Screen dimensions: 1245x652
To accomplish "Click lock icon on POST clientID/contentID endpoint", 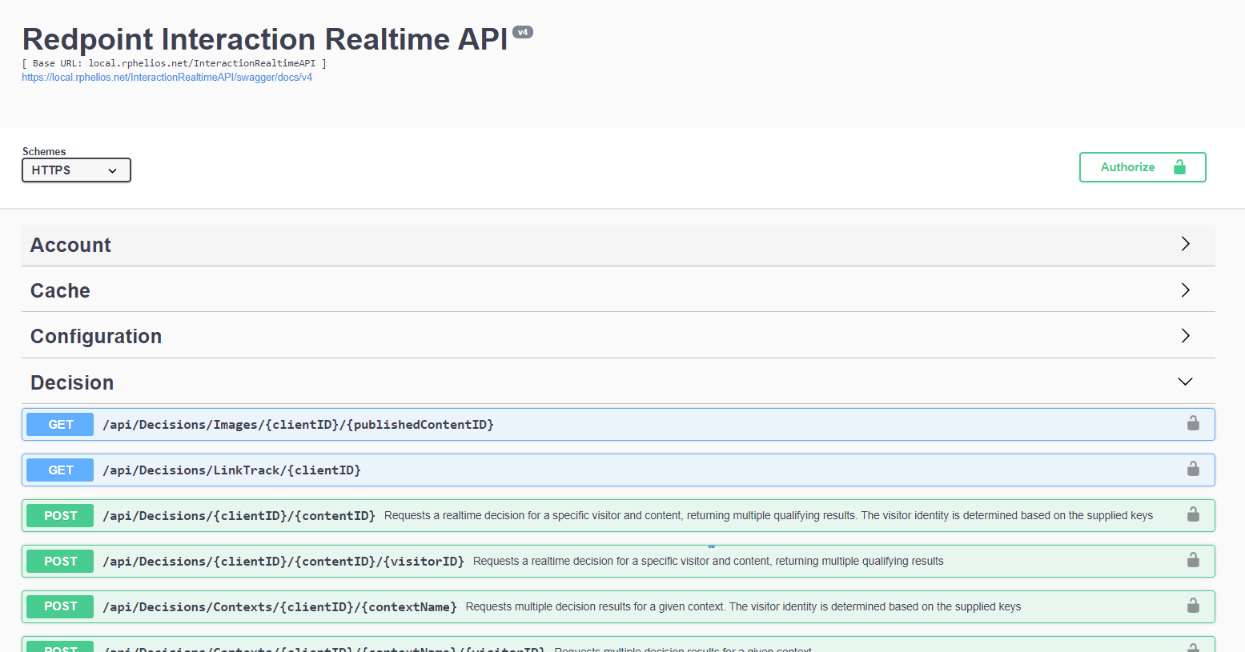I will tap(1192, 514).
